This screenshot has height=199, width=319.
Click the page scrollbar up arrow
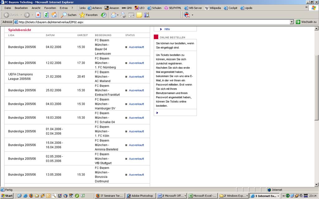tap(317, 28)
